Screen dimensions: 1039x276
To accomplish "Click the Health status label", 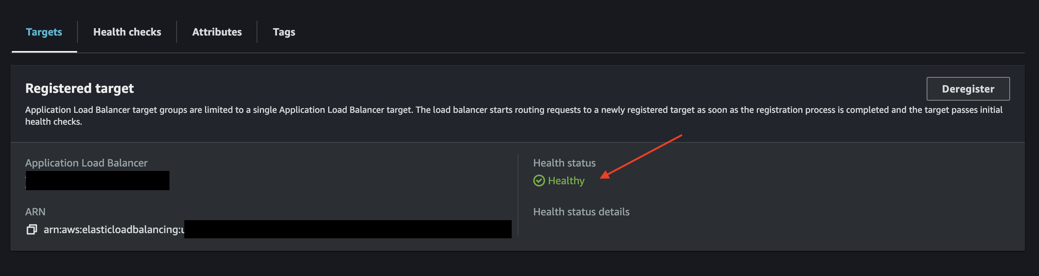I will tap(564, 162).
